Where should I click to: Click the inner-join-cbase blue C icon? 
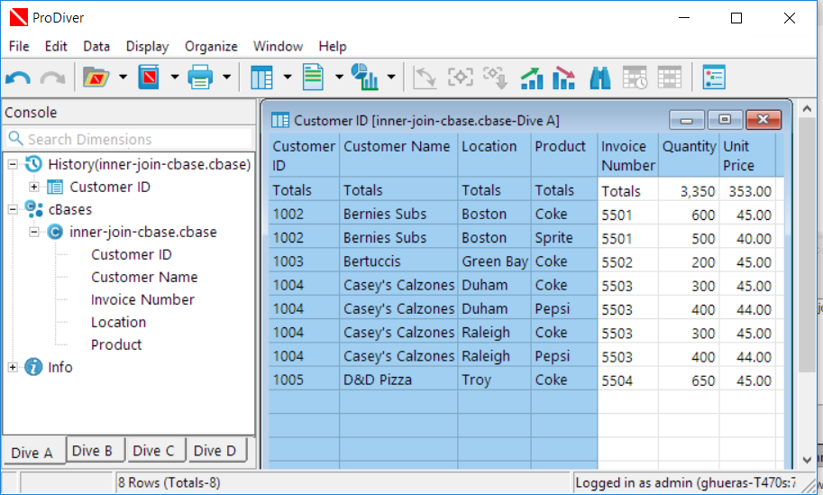coord(55,232)
